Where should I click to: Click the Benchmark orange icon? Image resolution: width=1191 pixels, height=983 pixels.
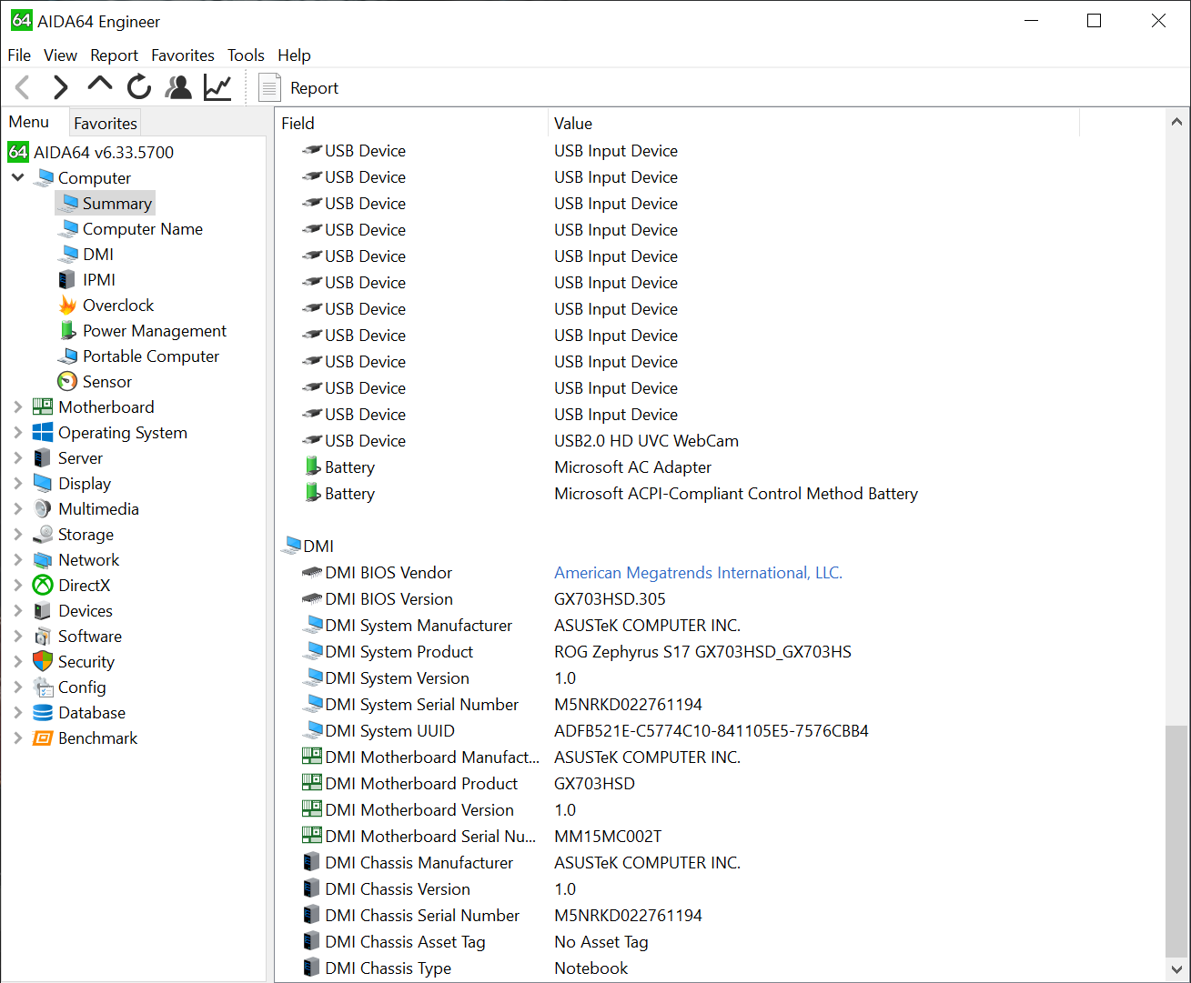pos(43,737)
